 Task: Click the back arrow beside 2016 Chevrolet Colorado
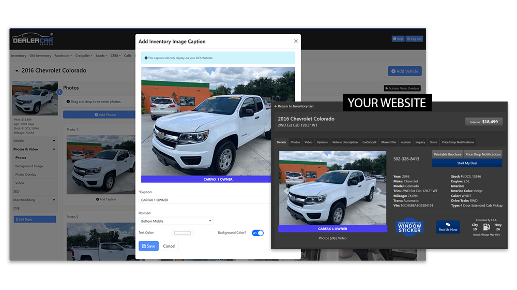click(x=17, y=71)
